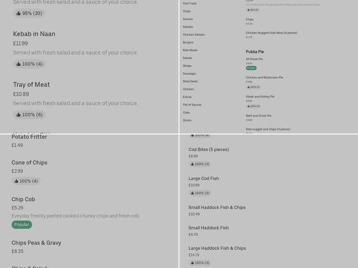The width and height of the screenshot is (358, 268).
Task: Click thumbs-up icon under Cod Bites
Action: [192, 164]
